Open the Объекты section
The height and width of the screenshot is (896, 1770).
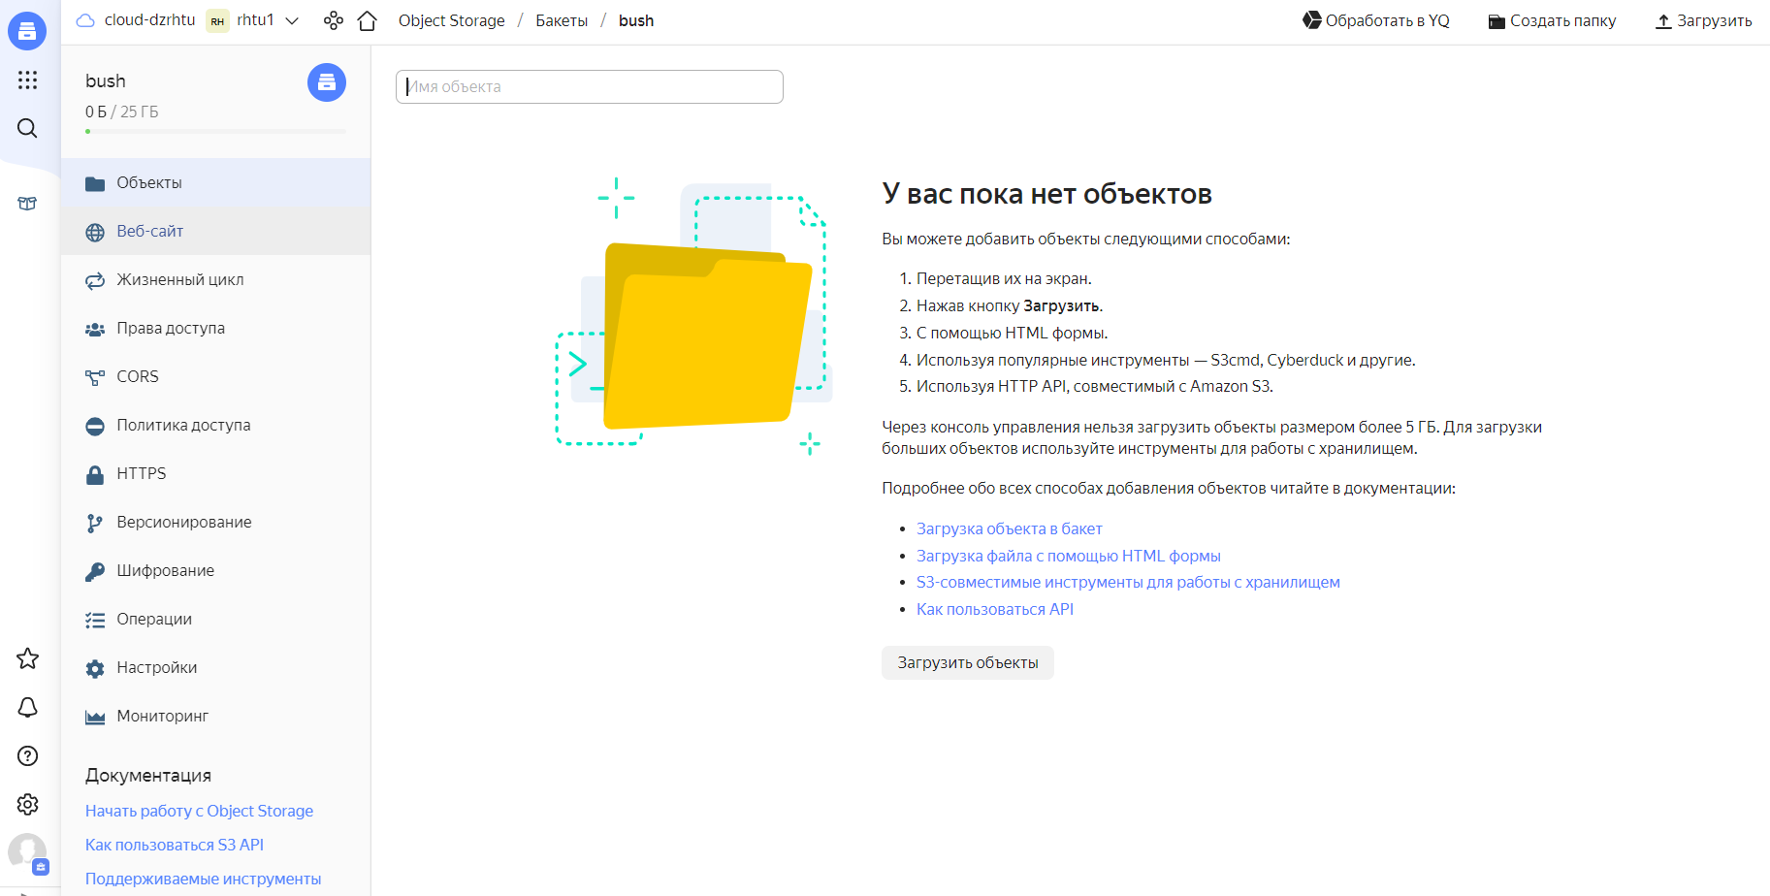(x=215, y=182)
